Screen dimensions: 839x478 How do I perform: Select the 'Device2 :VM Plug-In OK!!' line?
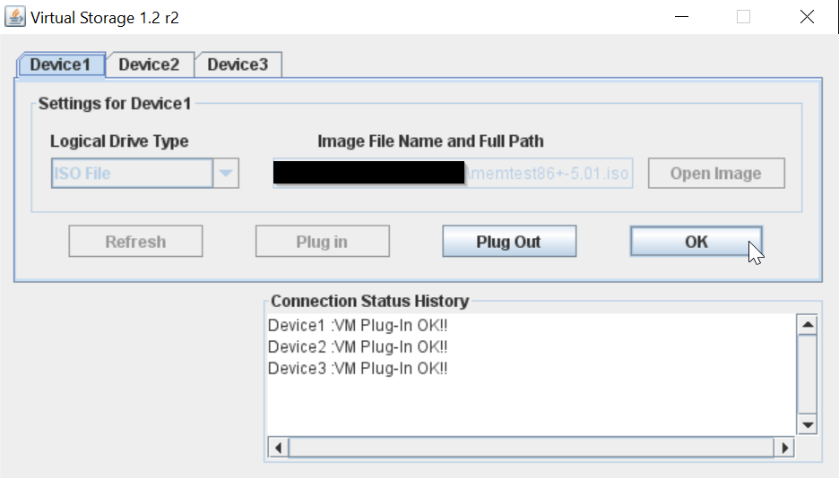click(358, 346)
